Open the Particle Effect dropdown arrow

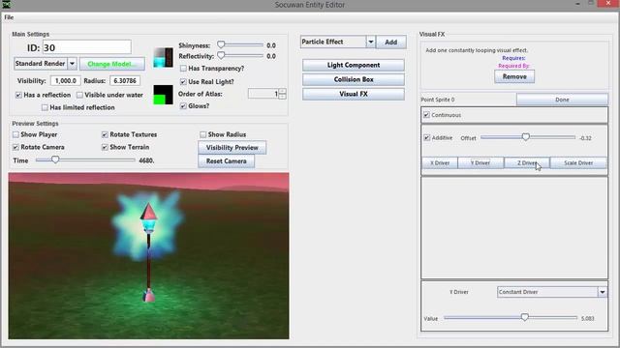[x=370, y=42]
